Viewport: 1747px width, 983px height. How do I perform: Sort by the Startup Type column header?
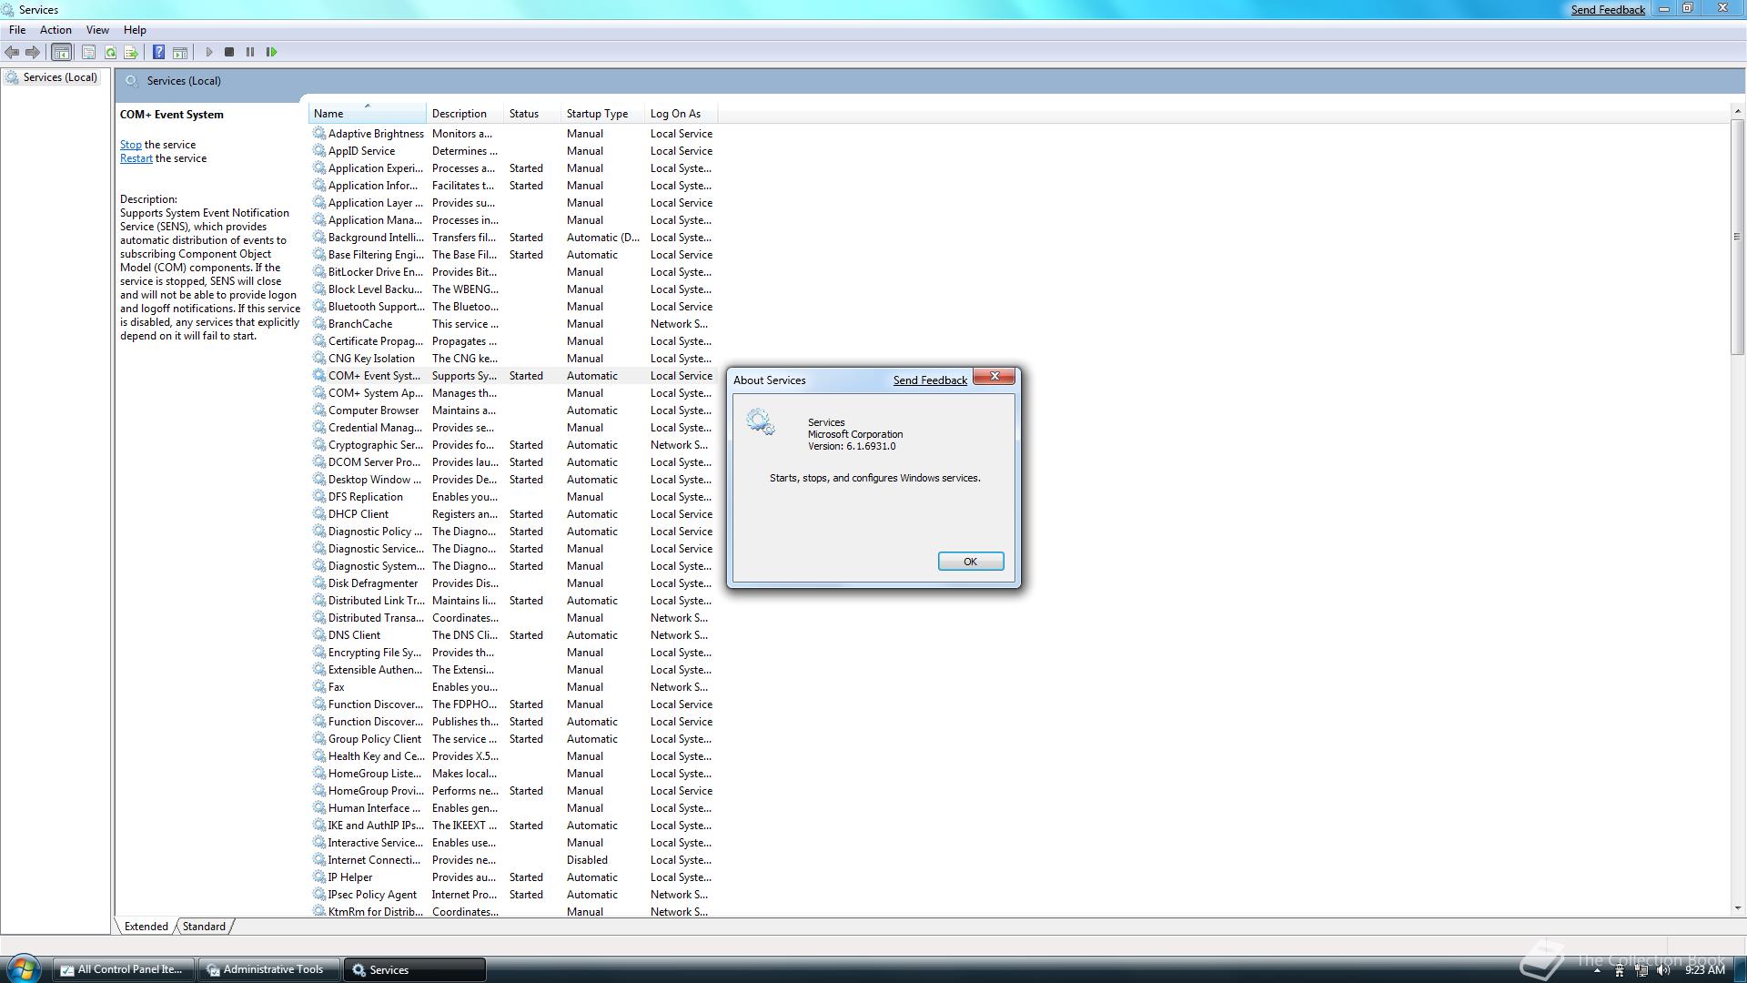tap(602, 114)
